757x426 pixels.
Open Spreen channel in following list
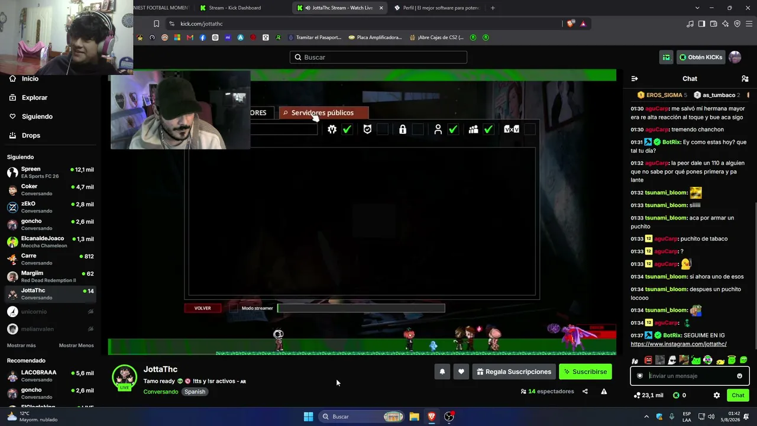[x=50, y=172]
